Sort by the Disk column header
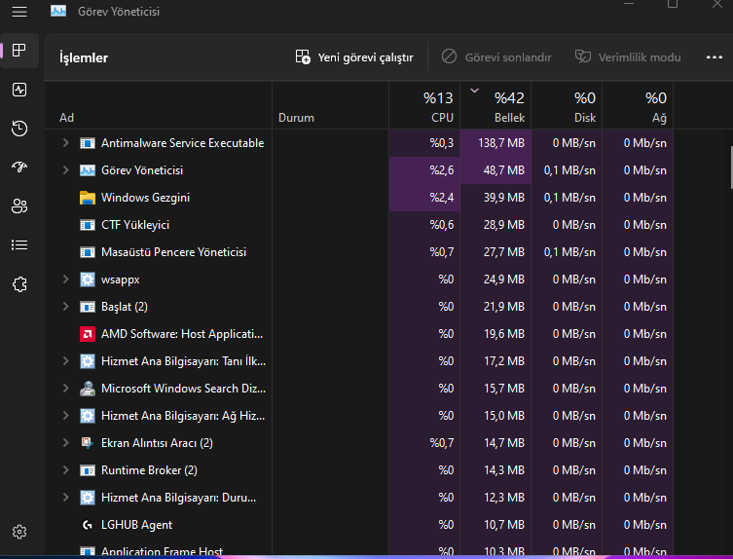The width and height of the screenshot is (733, 559). coord(567,105)
